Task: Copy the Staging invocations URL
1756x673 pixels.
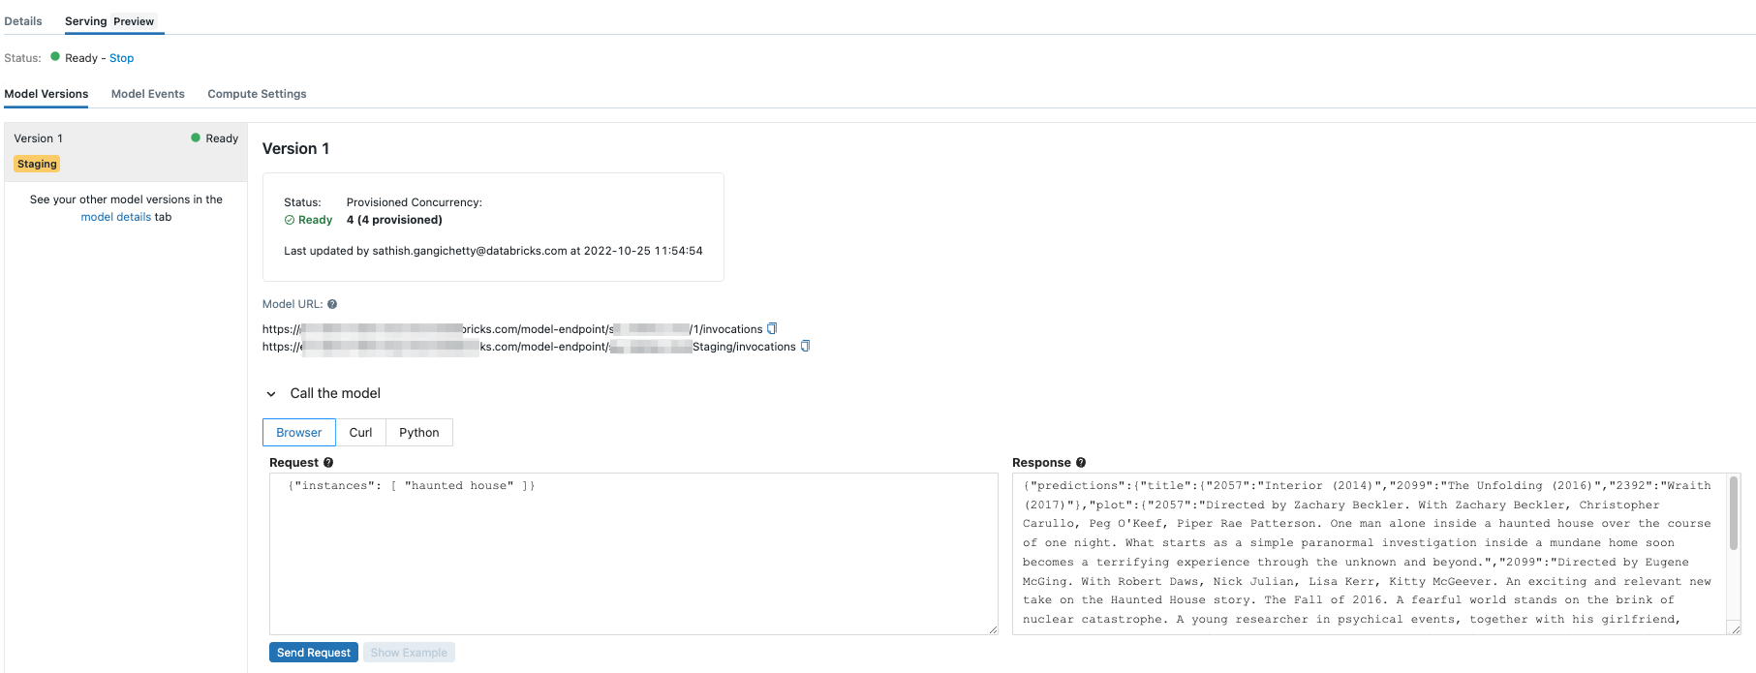Action: pyautogui.click(x=805, y=346)
